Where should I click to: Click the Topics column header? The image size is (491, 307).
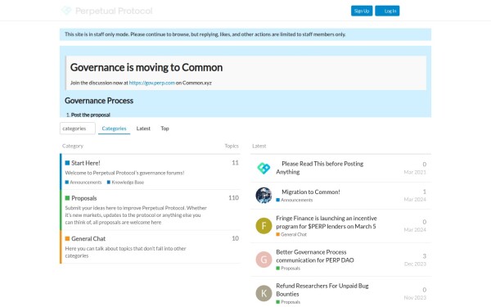(x=232, y=146)
